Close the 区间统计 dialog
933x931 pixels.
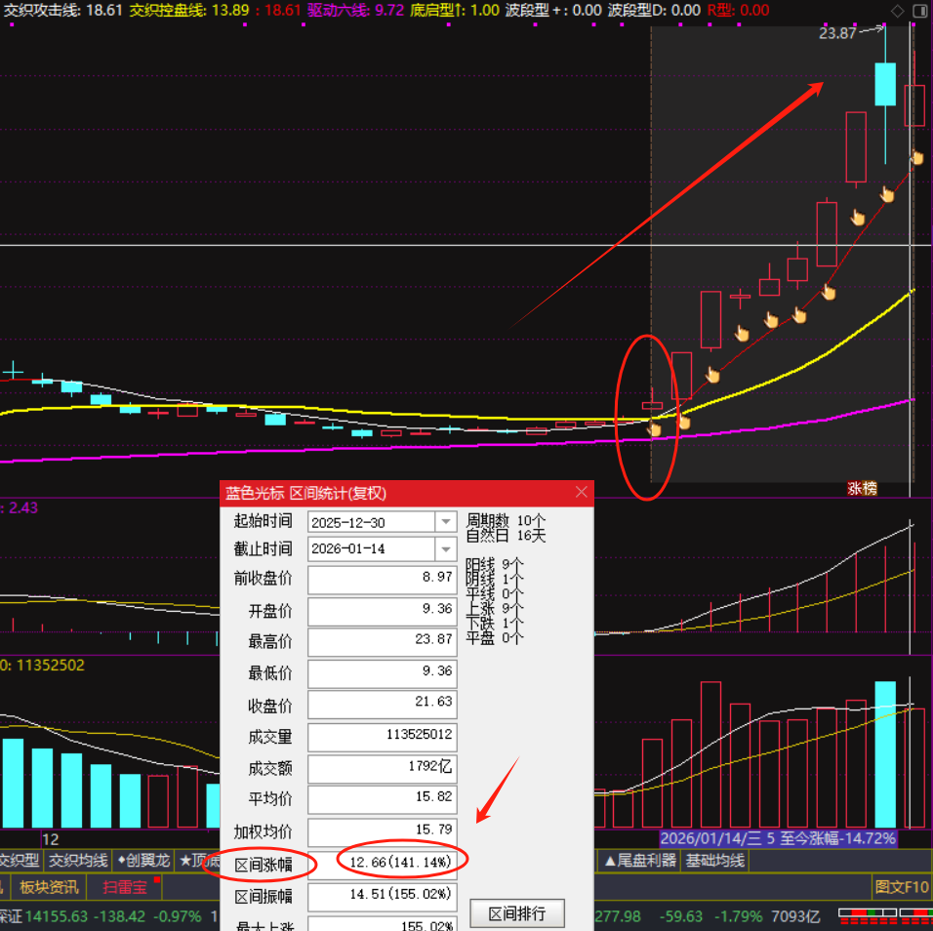(582, 493)
